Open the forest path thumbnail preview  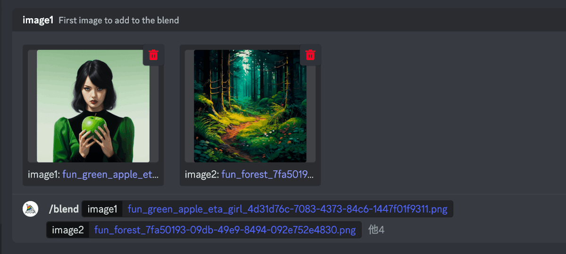250,106
